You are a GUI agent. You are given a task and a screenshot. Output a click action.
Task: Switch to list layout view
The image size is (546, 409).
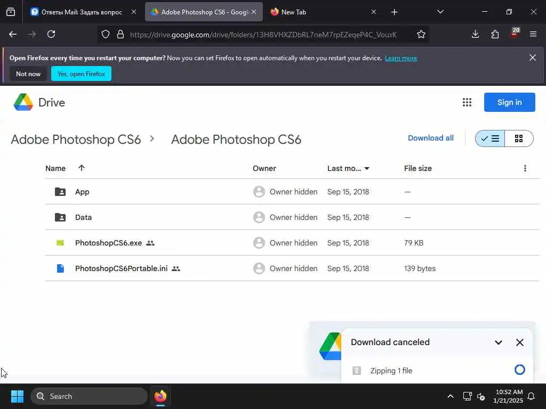coord(490,138)
